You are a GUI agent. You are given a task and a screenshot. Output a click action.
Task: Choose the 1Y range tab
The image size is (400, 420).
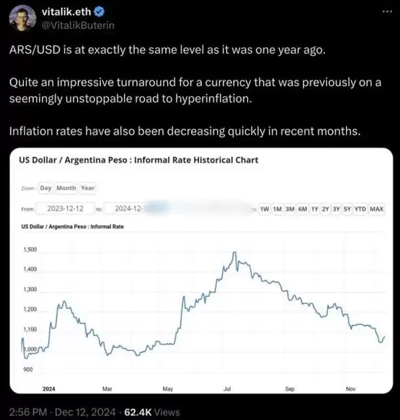[x=314, y=209]
